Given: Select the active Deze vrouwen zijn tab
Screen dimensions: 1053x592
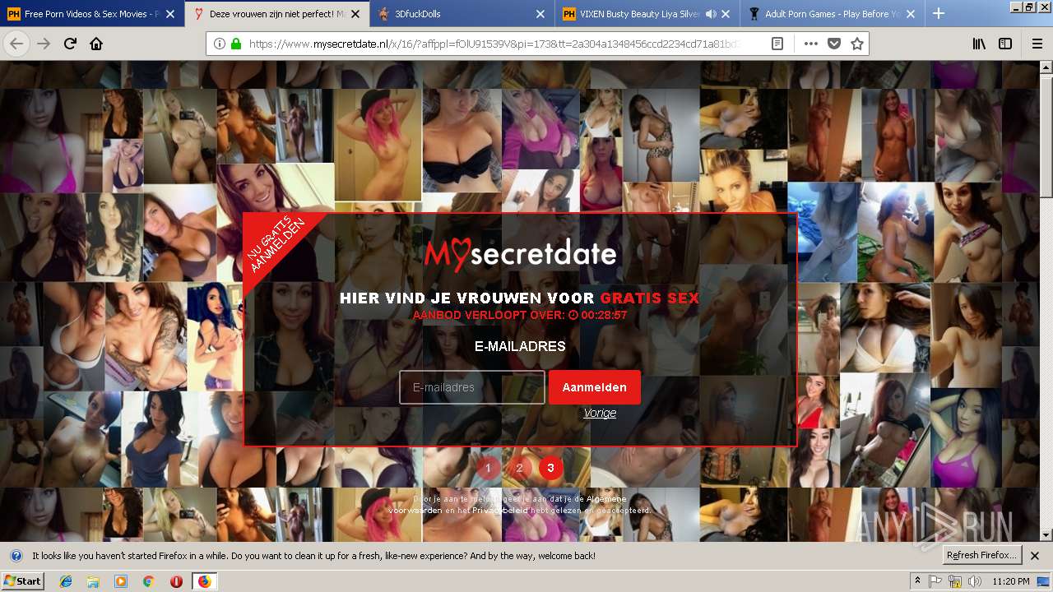Looking at the screenshot, I should pos(277,14).
